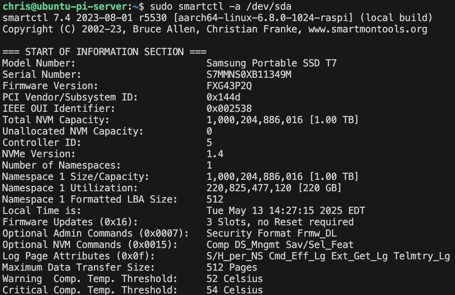This screenshot has height=295, width=455.
Task: Click the IEEE OUI value 0x002538
Action: pyautogui.click(x=229, y=108)
